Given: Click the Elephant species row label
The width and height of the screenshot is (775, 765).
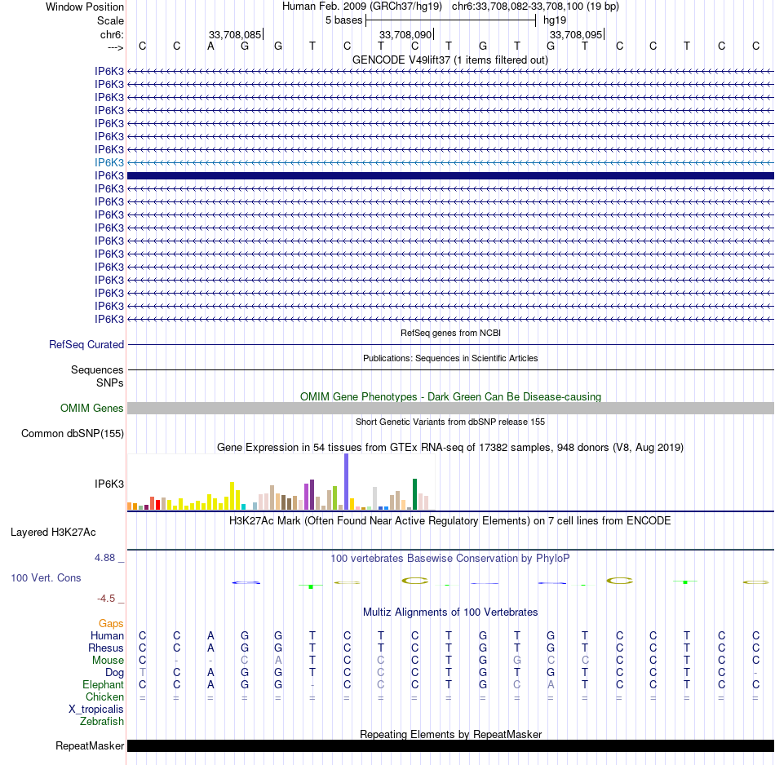Looking at the screenshot, I should [104, 684].
